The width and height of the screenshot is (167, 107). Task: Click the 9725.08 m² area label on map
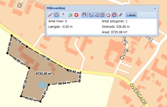(x=44, y=74)
